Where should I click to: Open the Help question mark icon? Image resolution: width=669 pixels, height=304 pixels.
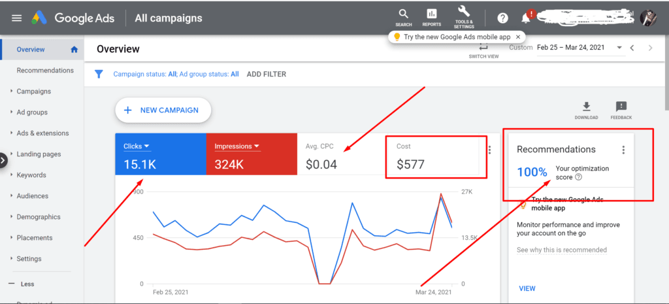click(x=503, y=18)
